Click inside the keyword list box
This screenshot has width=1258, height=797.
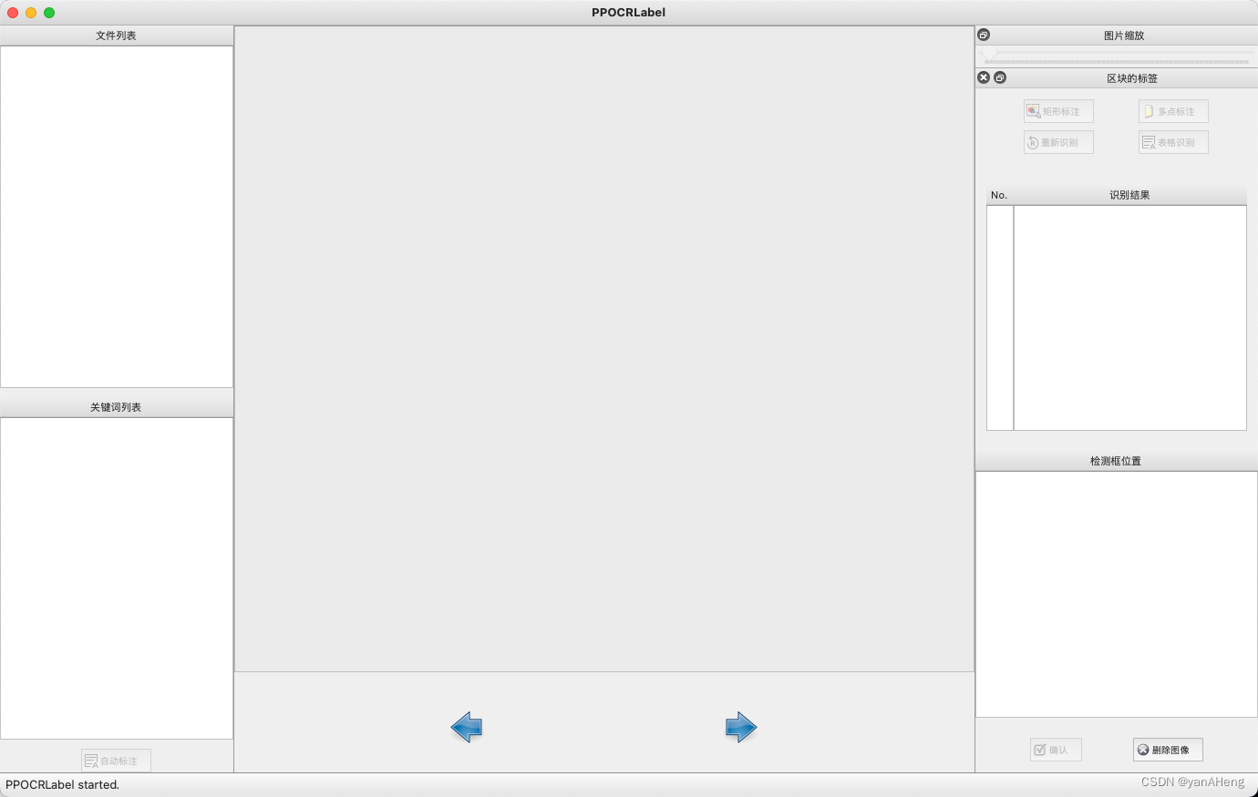point(117,578)
